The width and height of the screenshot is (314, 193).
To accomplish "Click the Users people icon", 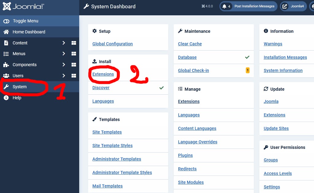I will [x=6, y=76].
